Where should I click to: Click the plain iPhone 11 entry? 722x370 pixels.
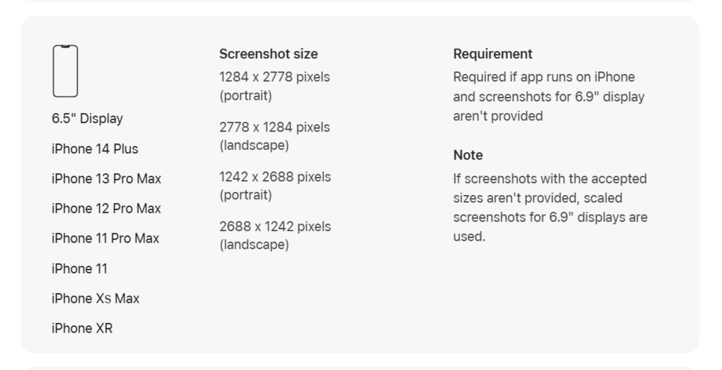(79, 269)
